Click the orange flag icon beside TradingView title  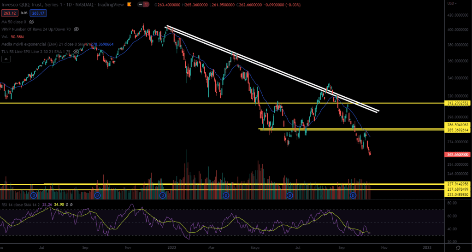[129, 5]
